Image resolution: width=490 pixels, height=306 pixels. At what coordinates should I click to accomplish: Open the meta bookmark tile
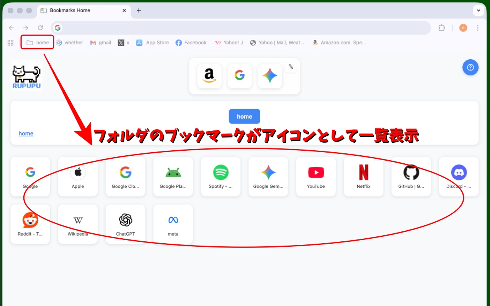point(173,224)
